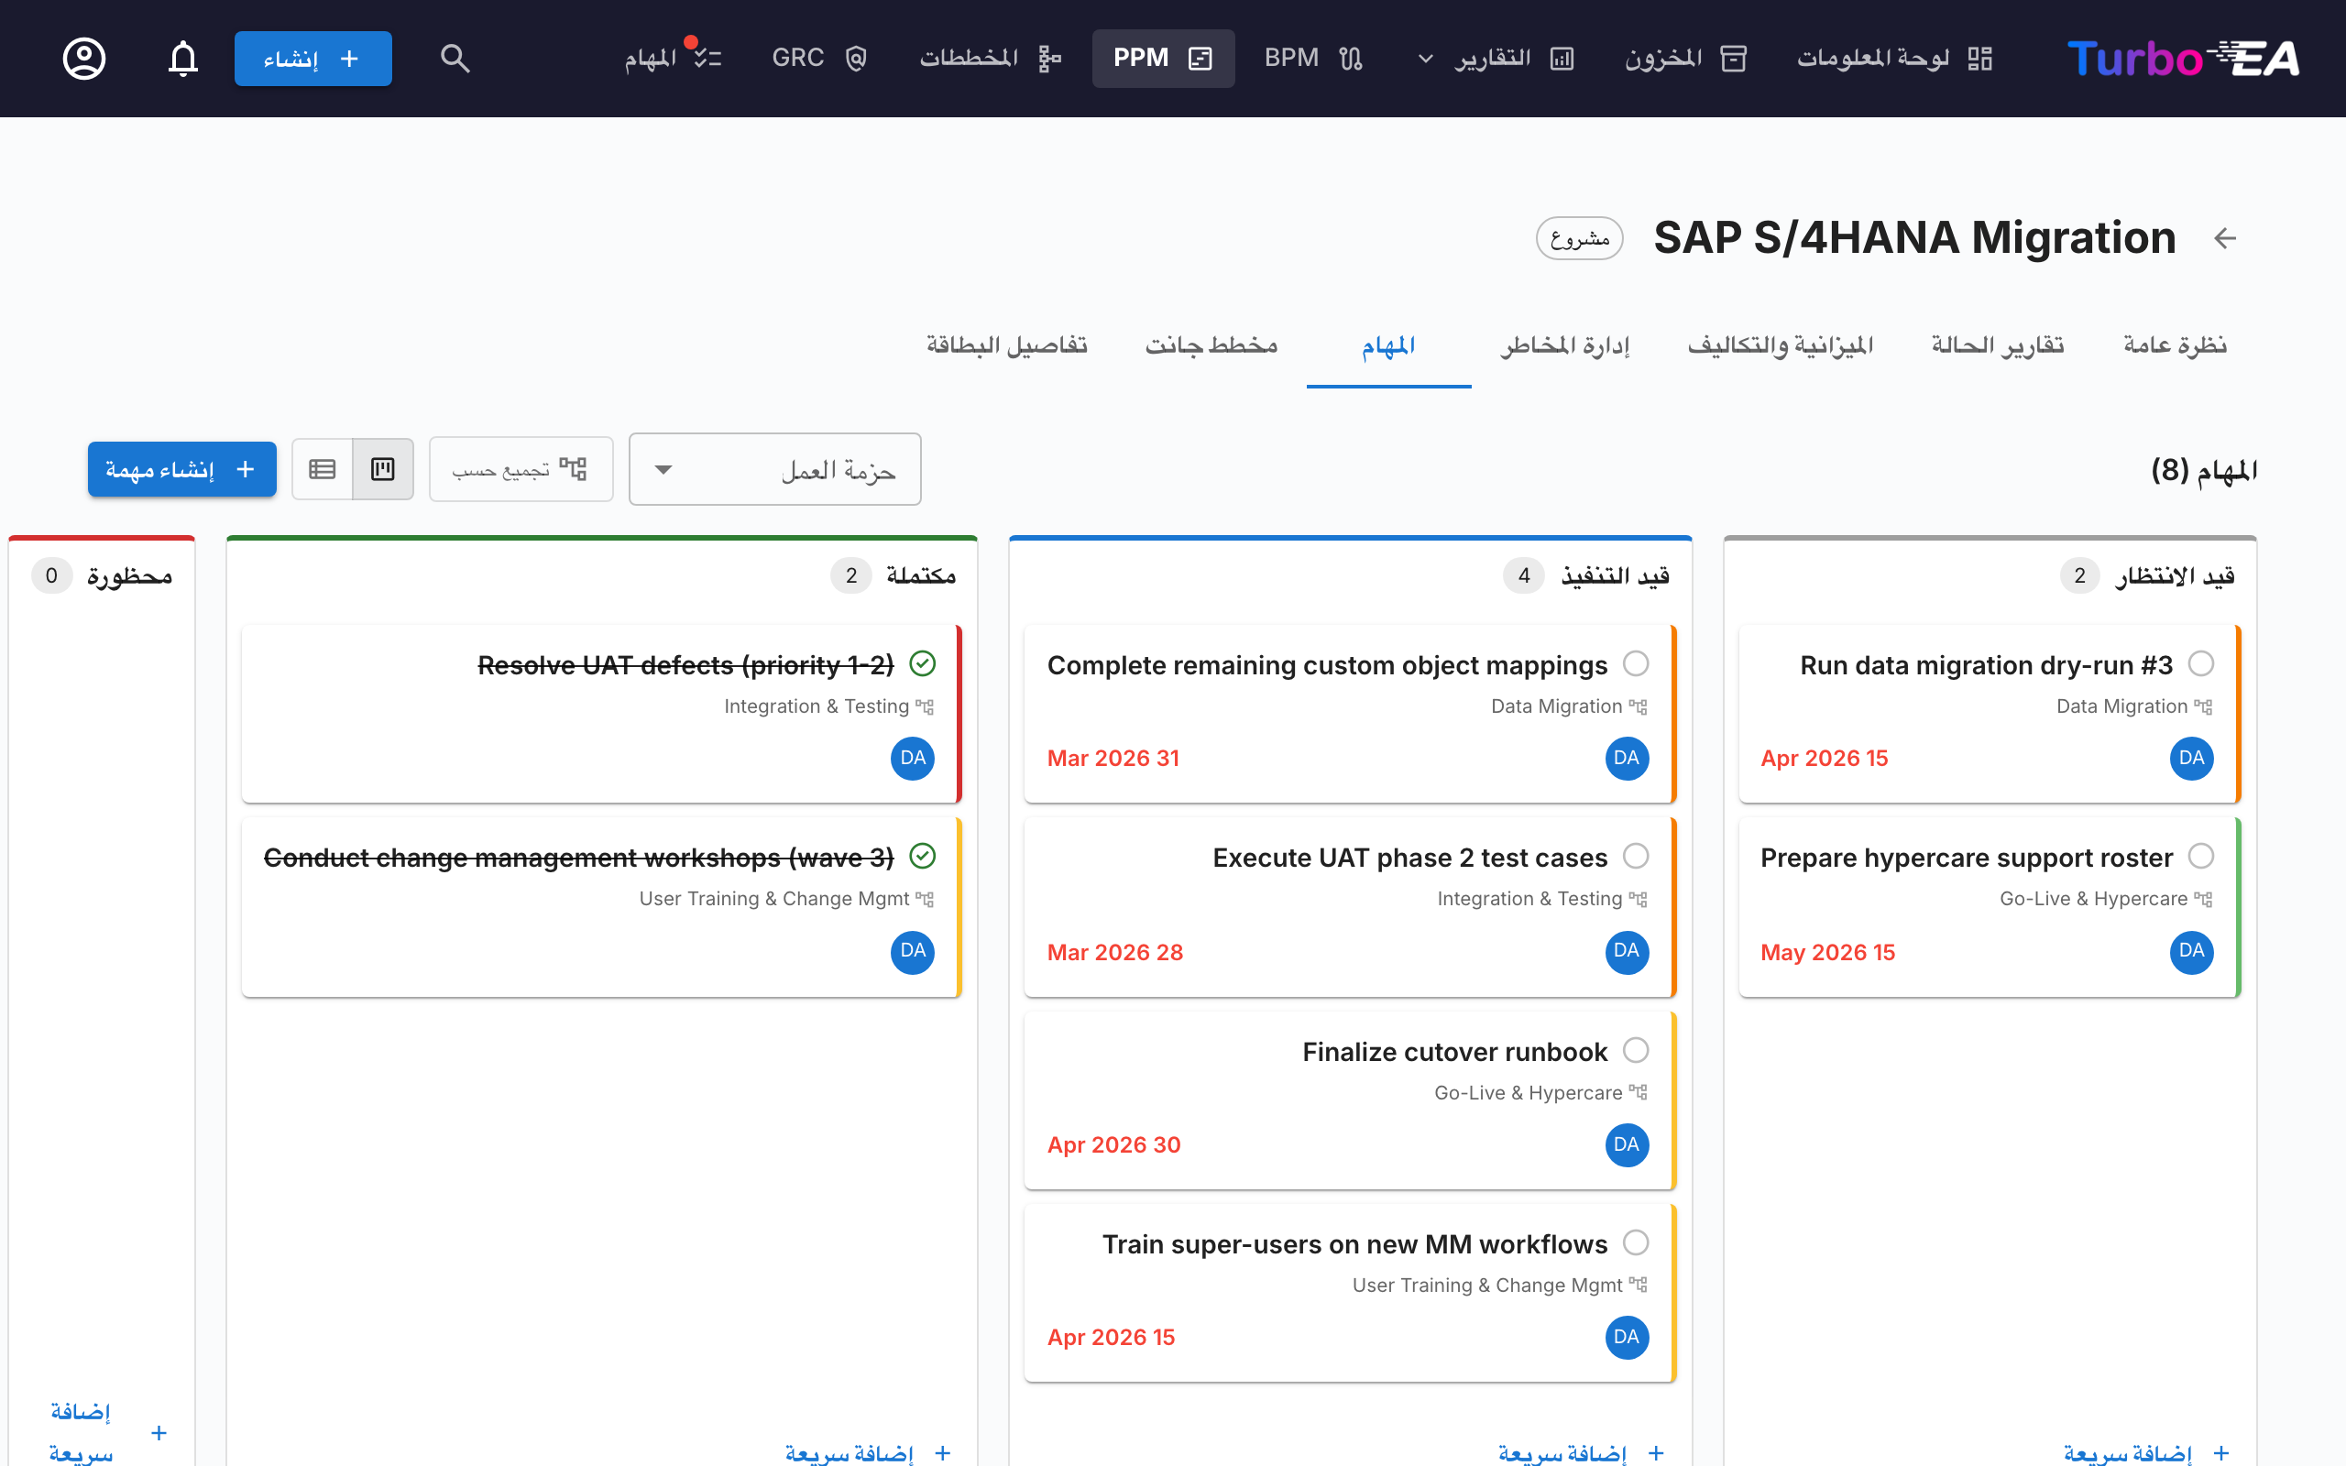Viewport: 2346px width, 1466px height.
Task: Open the search magnifier icon
Action: tap(455, 58)
